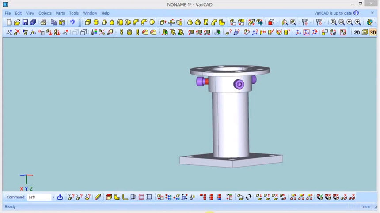Undo last action with blue arrow
Screen dimensions: 380x213
(x=72, y=22)
